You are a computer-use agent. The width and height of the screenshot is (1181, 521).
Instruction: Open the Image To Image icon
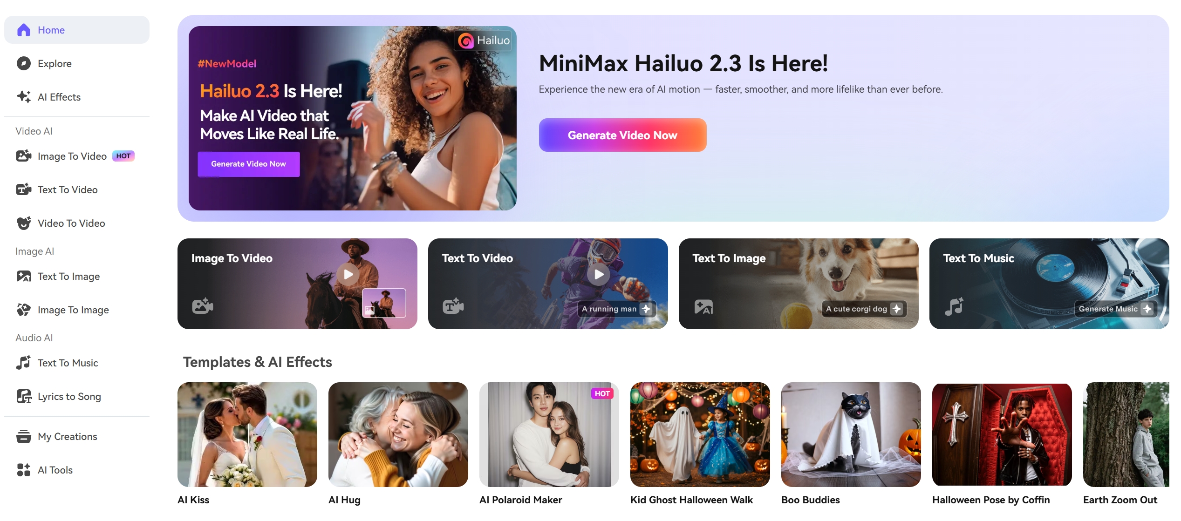pyautogui.click(x=24, y=310)
